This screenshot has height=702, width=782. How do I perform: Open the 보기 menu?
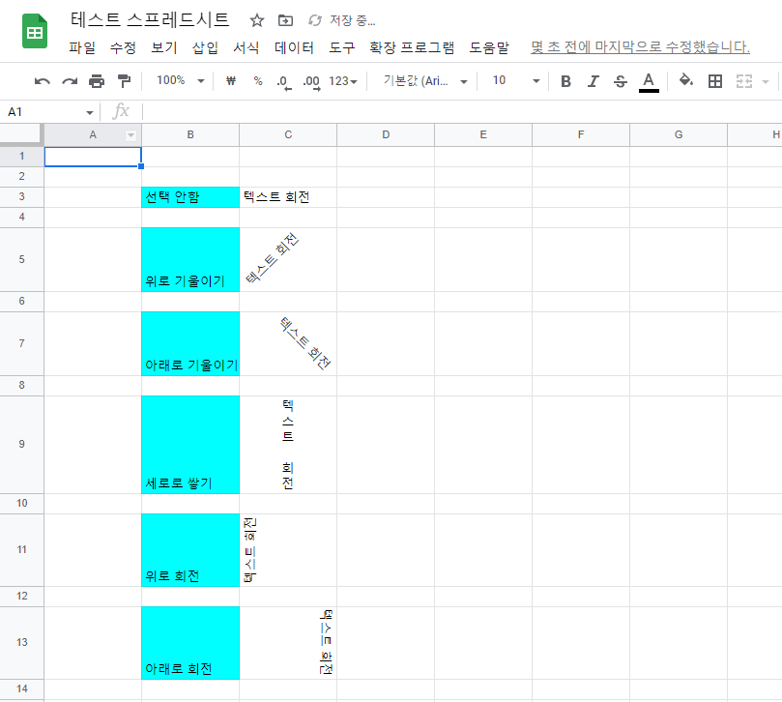click(164, 48)
